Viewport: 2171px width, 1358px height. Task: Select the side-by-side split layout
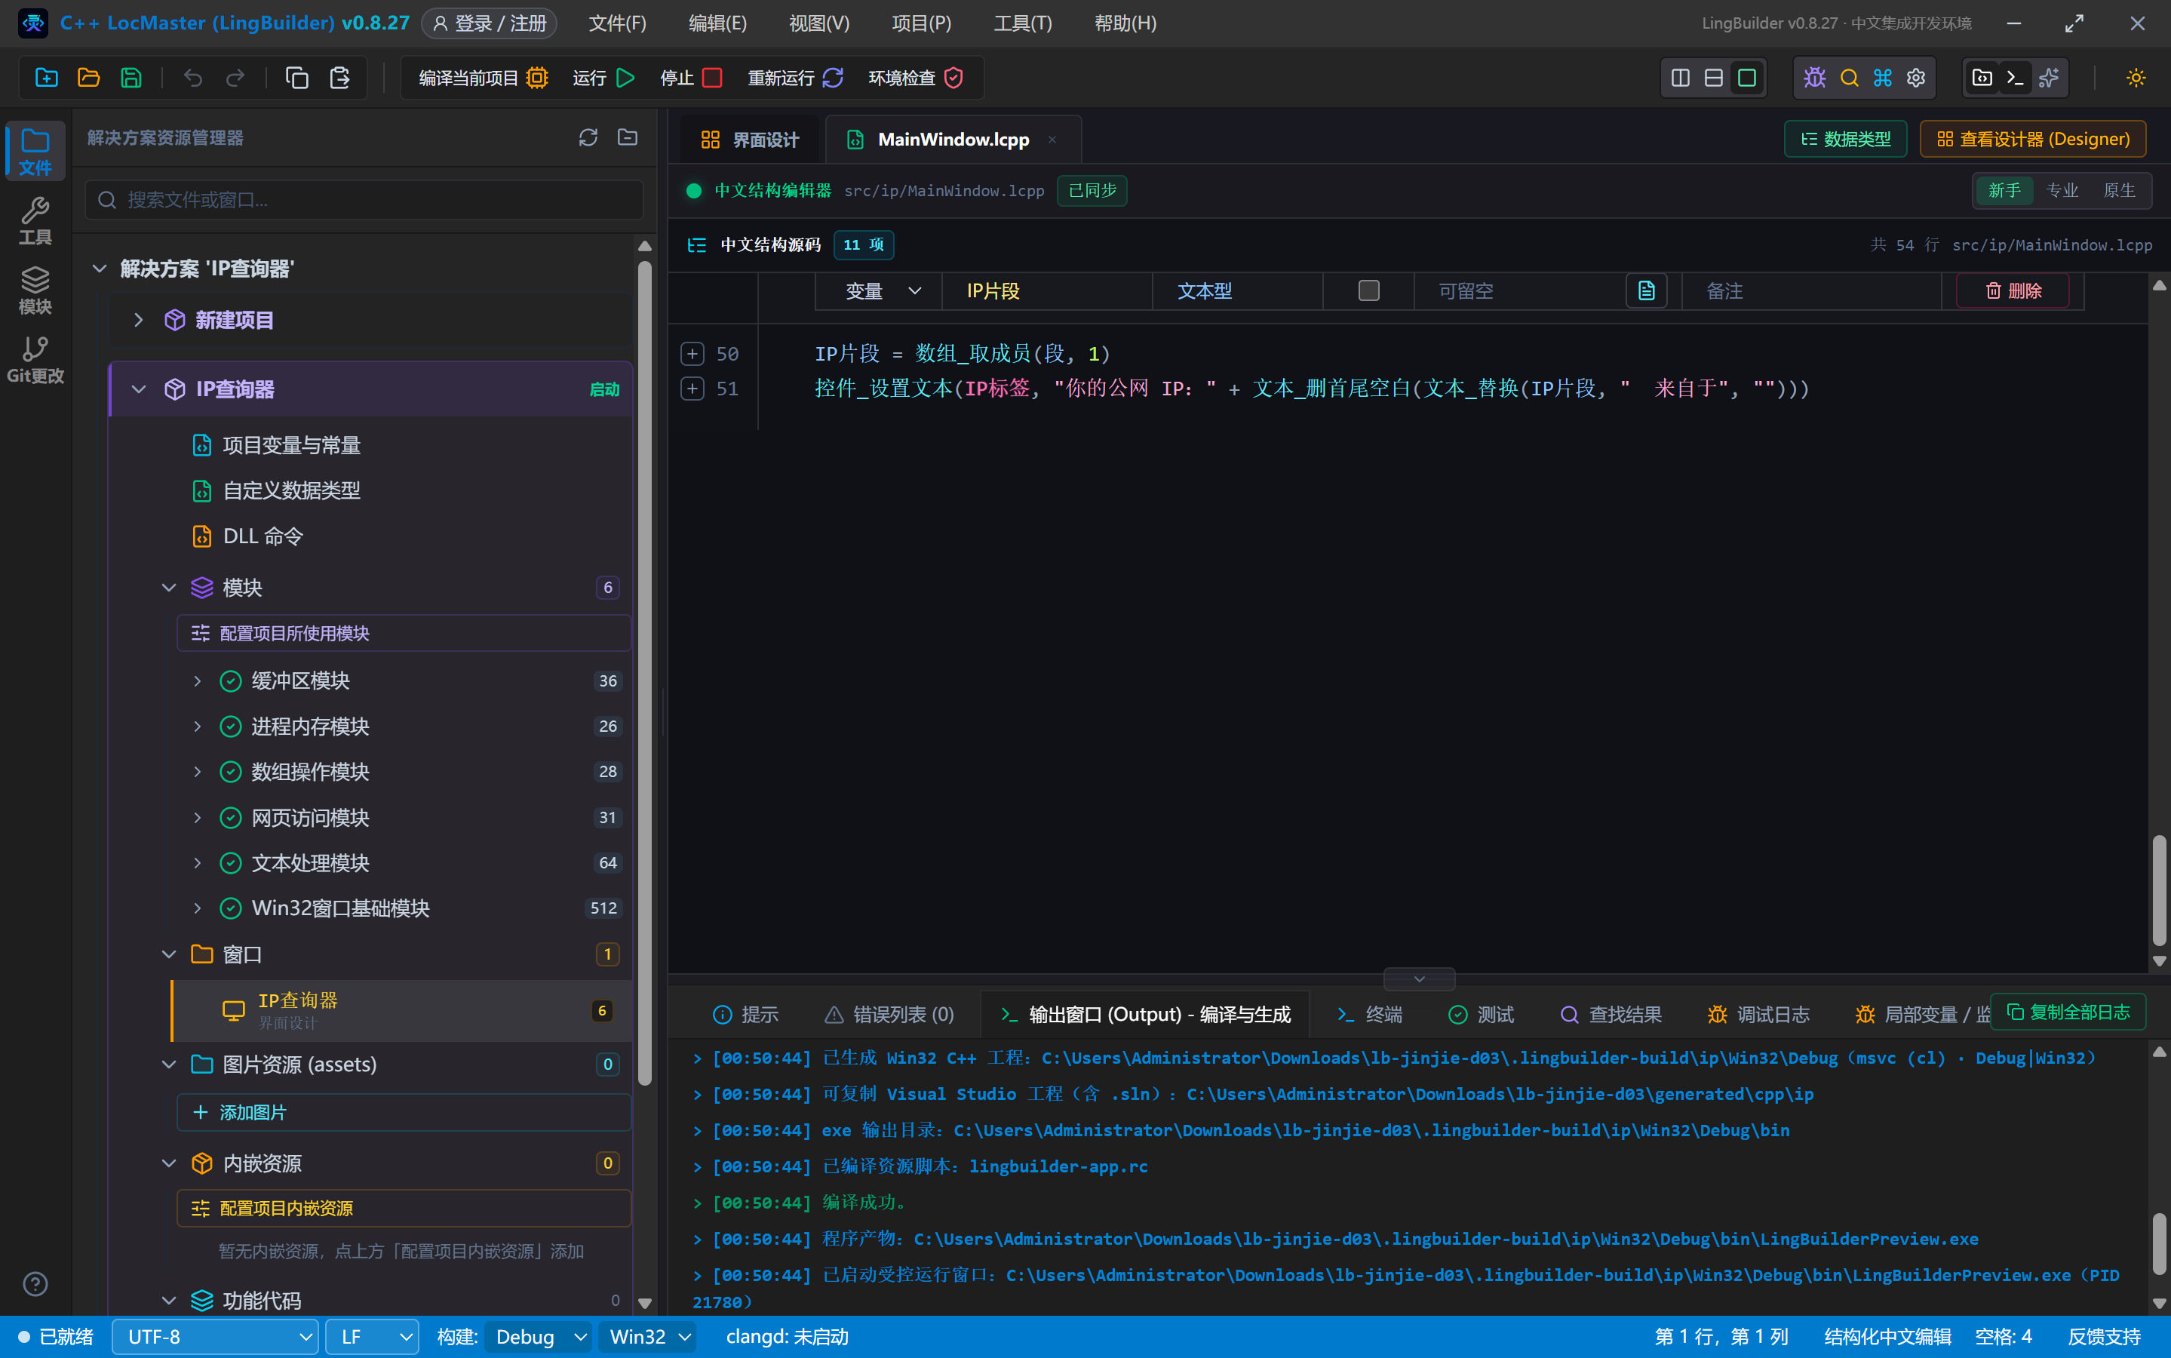[x=1681, y=78]
